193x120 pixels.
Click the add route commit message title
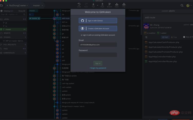pyautogui.click(x=150, y=17)
